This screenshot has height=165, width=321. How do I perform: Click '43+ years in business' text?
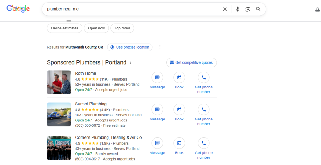click(93, 149)
